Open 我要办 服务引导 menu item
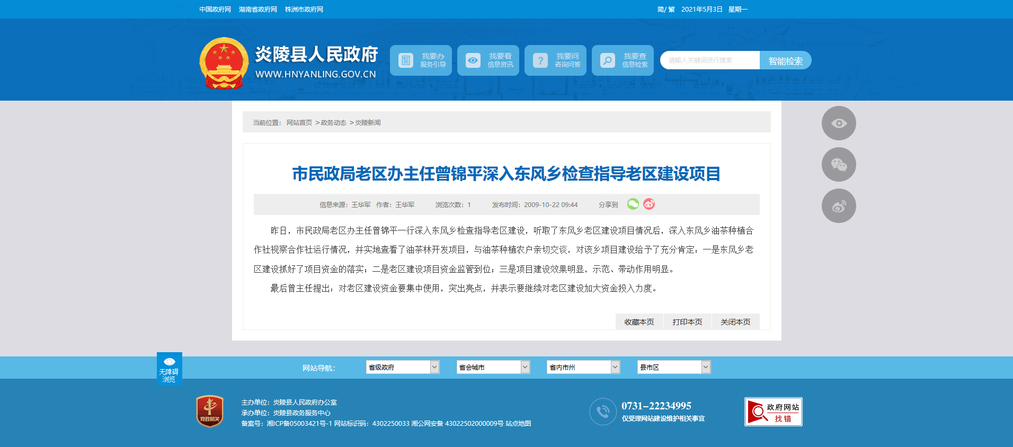This screenshot has height=447, width=1013. [421, 60]
